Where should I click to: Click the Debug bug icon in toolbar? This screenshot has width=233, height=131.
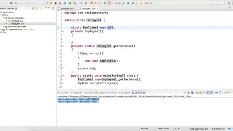(x=65, y=3)
